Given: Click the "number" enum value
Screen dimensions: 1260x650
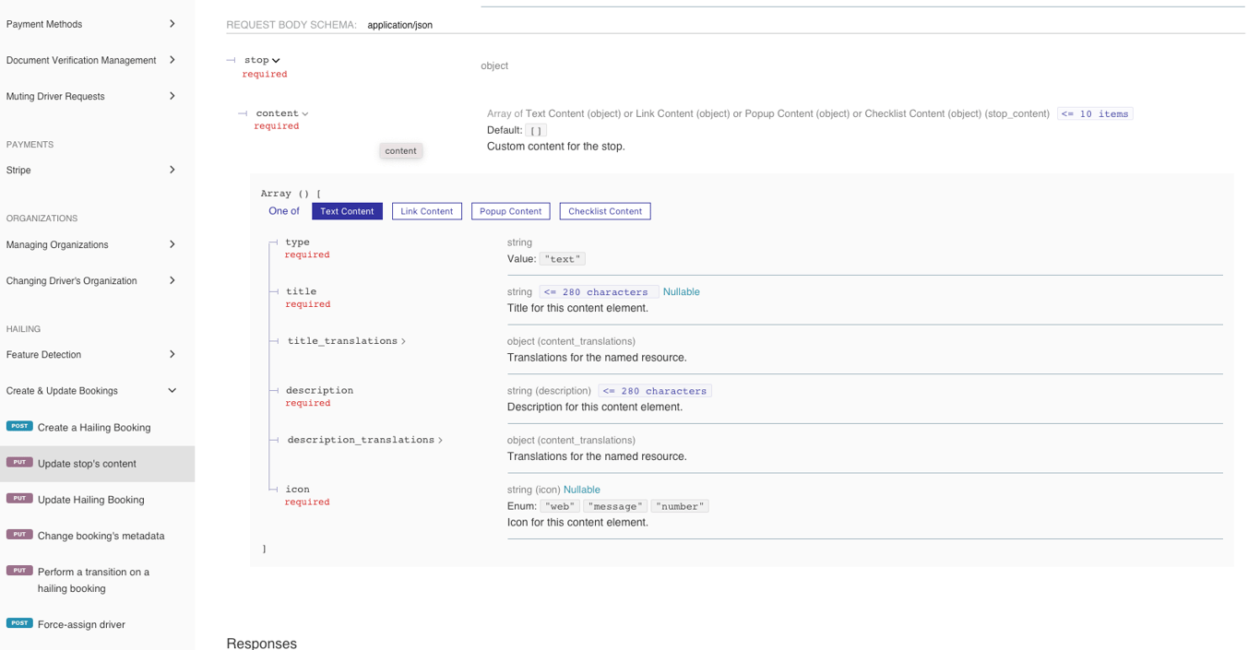Looking at the screenshot, I should pyautogui.click(x=680, y=506).
